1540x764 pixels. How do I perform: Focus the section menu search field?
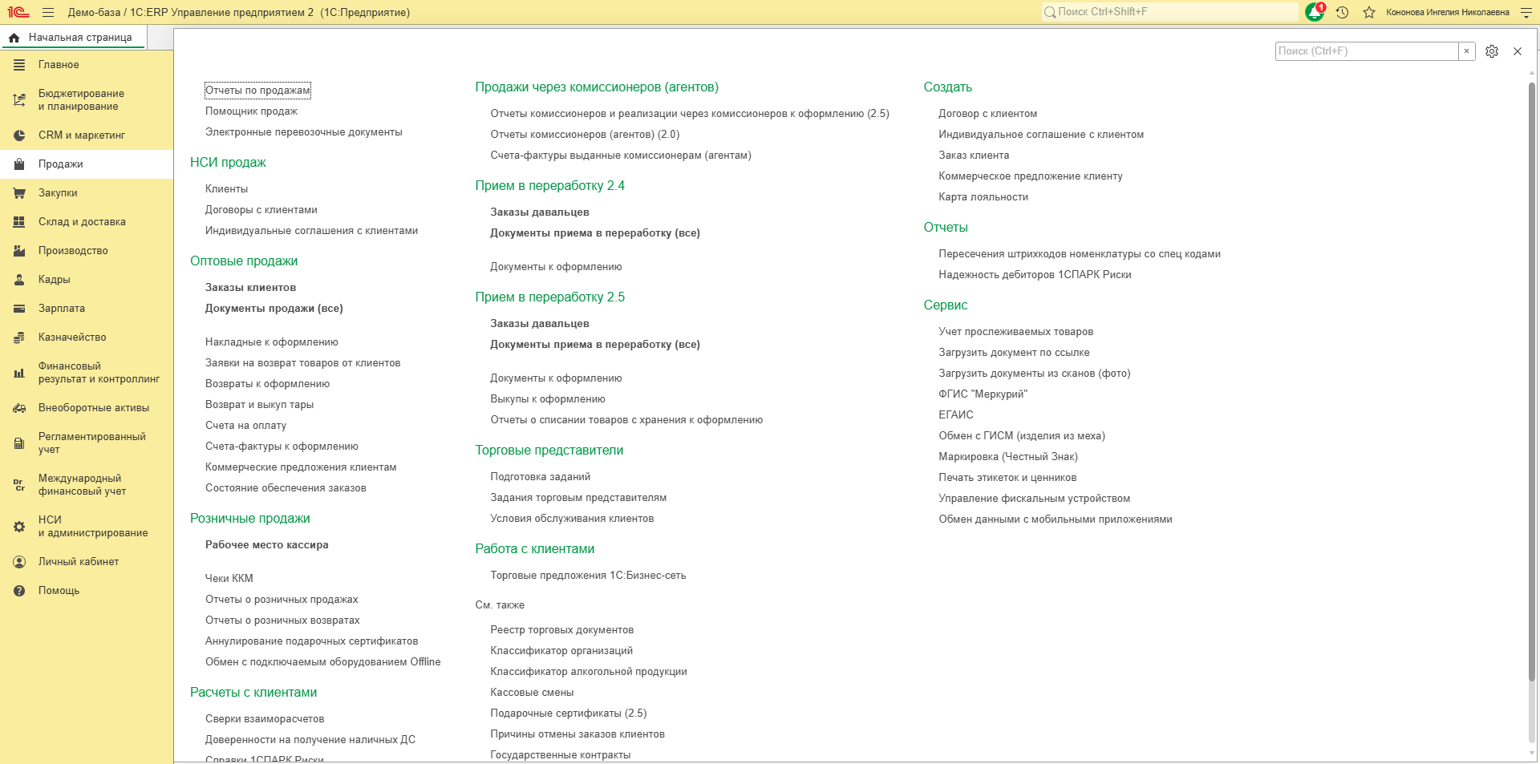tap(1367, 51)
